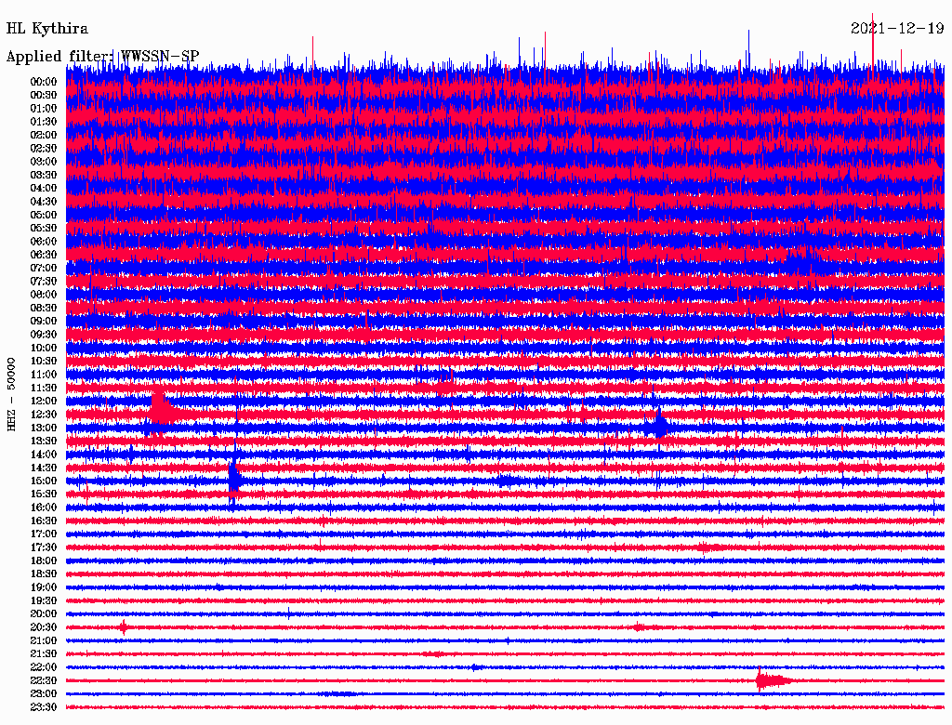Select the 07:00 time label

(x=44, y=268)
